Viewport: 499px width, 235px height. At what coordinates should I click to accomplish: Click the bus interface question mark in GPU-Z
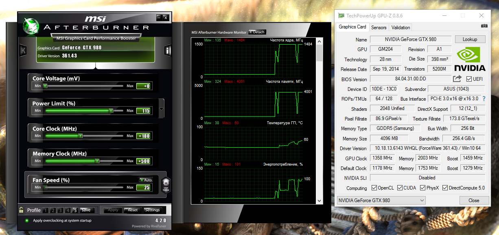point(484,99)
